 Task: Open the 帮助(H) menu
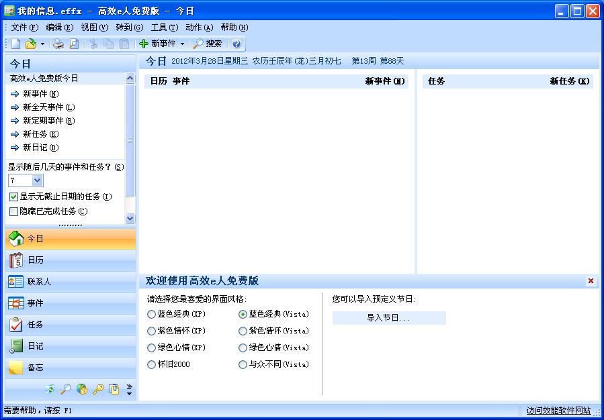point(234,28)
